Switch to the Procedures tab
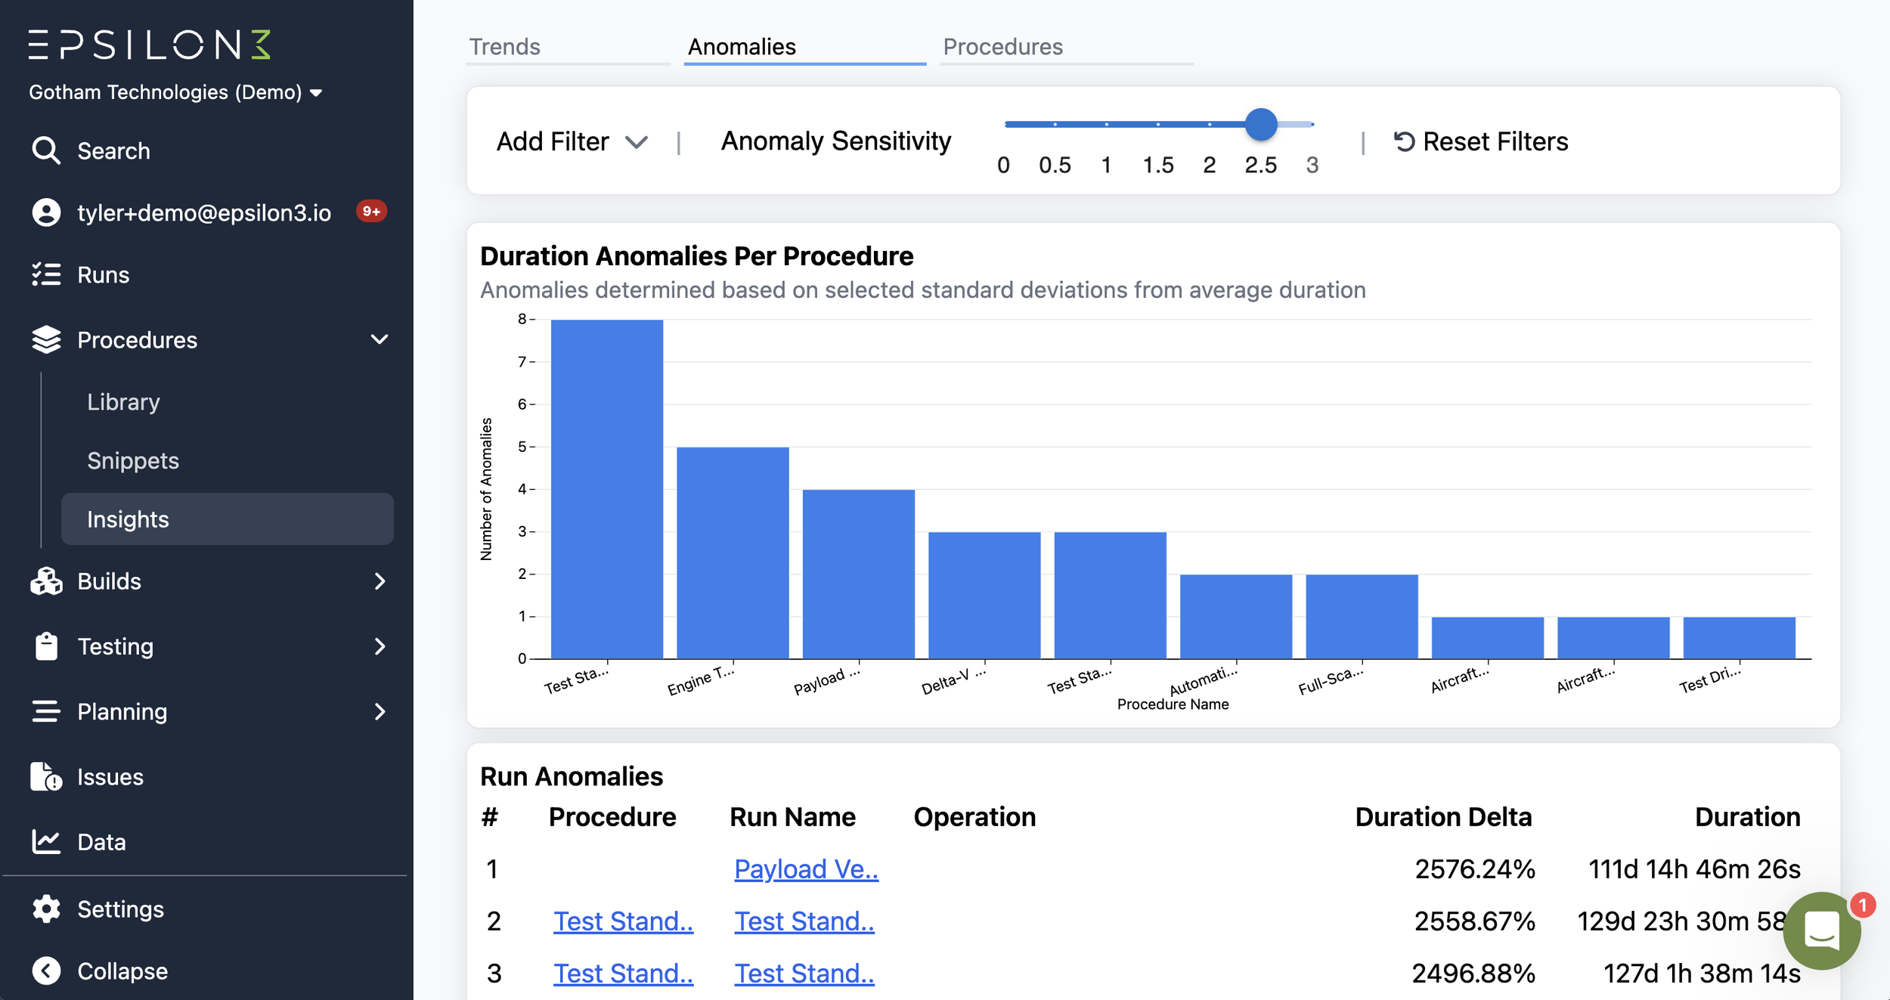 coord(1003,46)
